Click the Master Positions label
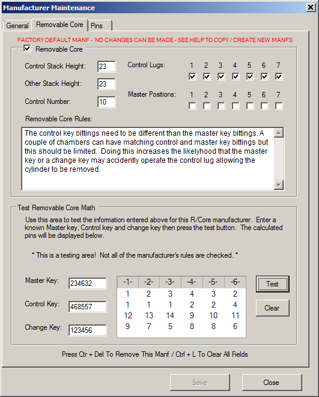The width and height of the screenshot is (319, 397). pos(151,94)
